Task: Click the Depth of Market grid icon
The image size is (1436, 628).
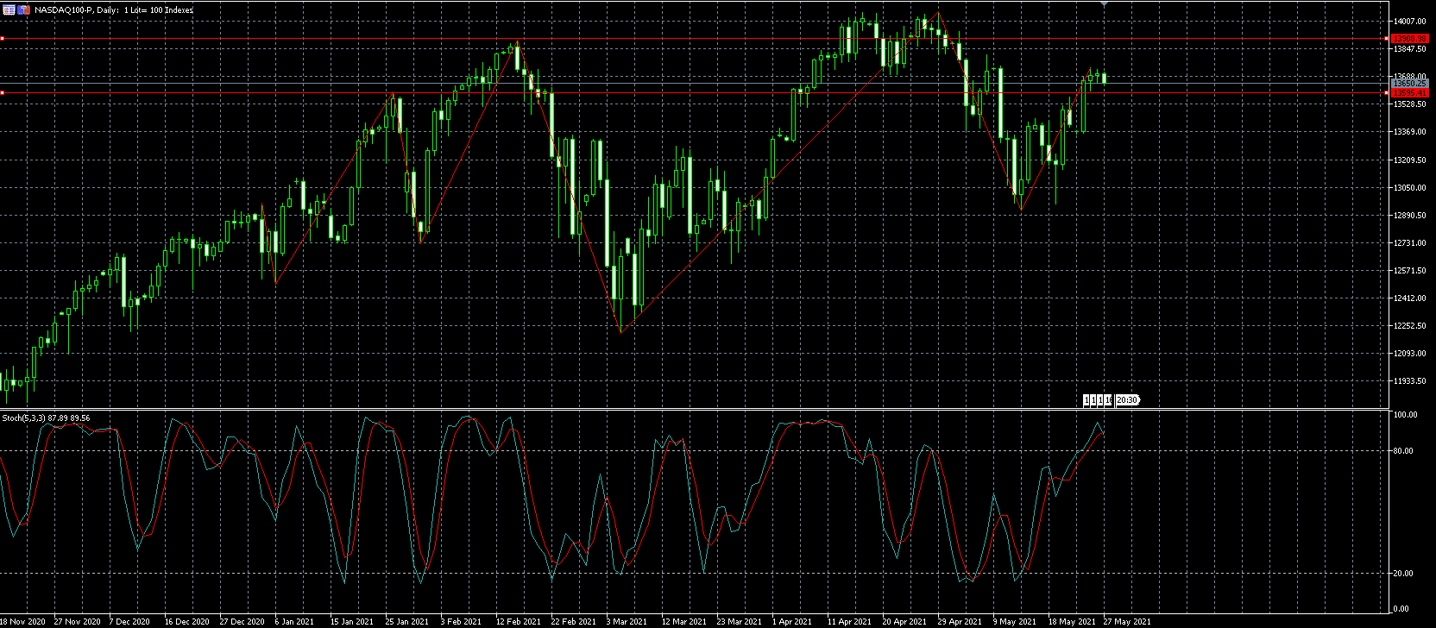Action: coord(9,9)
